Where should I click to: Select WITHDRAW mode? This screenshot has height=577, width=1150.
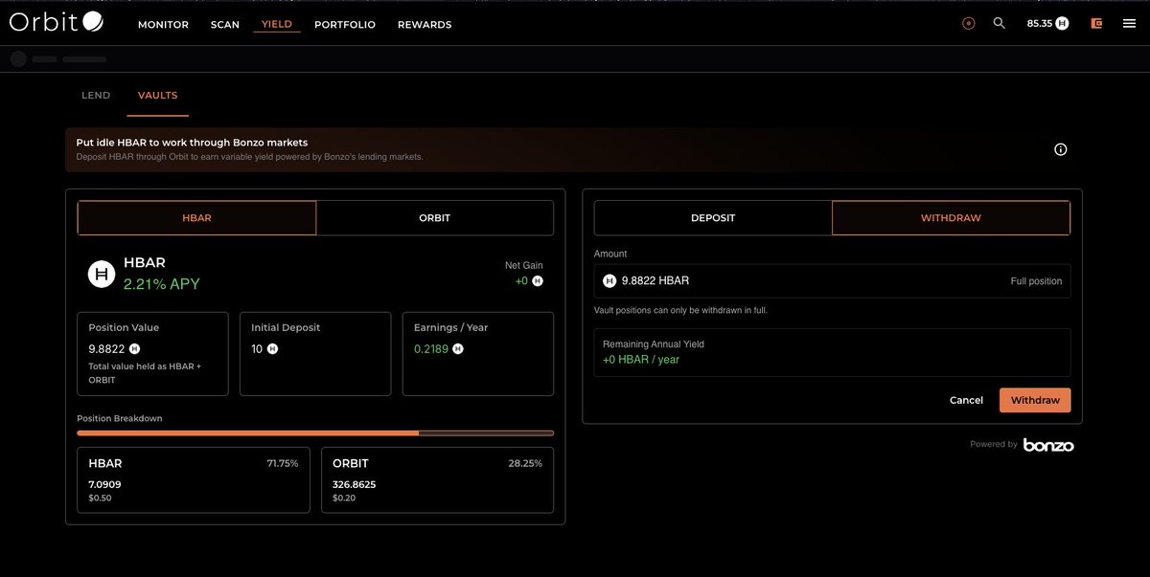pos(951,217)
